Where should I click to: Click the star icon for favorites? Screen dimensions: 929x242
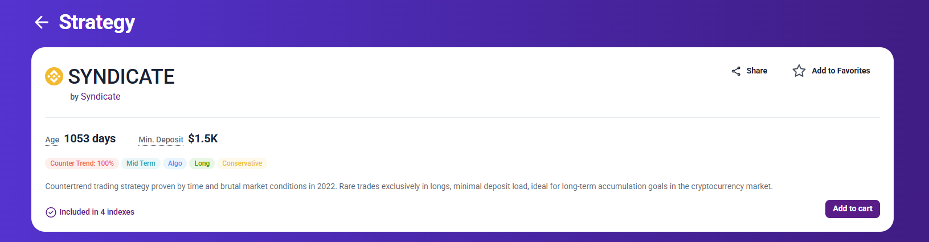pos(799,71)
